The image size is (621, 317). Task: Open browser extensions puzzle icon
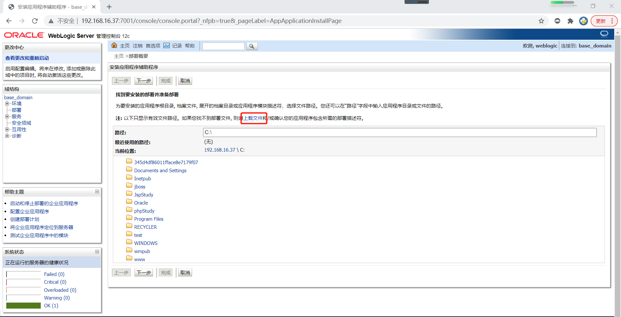pyautogui.click(x=571, y=21)
